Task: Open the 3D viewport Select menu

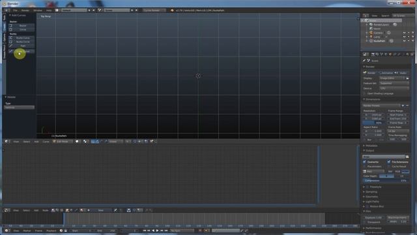Action: pyautogui.click(x=27, y=142)
